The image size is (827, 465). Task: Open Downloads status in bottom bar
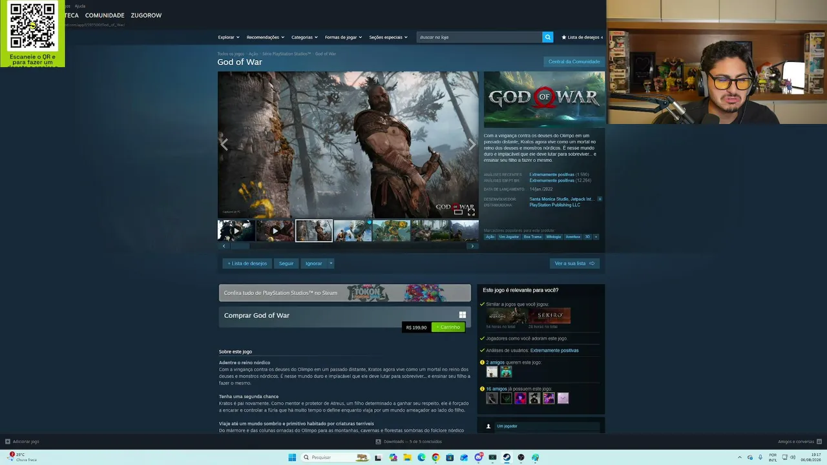click(x=408, y=442)
